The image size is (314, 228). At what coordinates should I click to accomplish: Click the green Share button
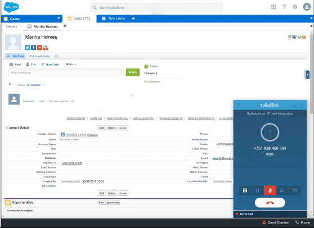[133, 72]
